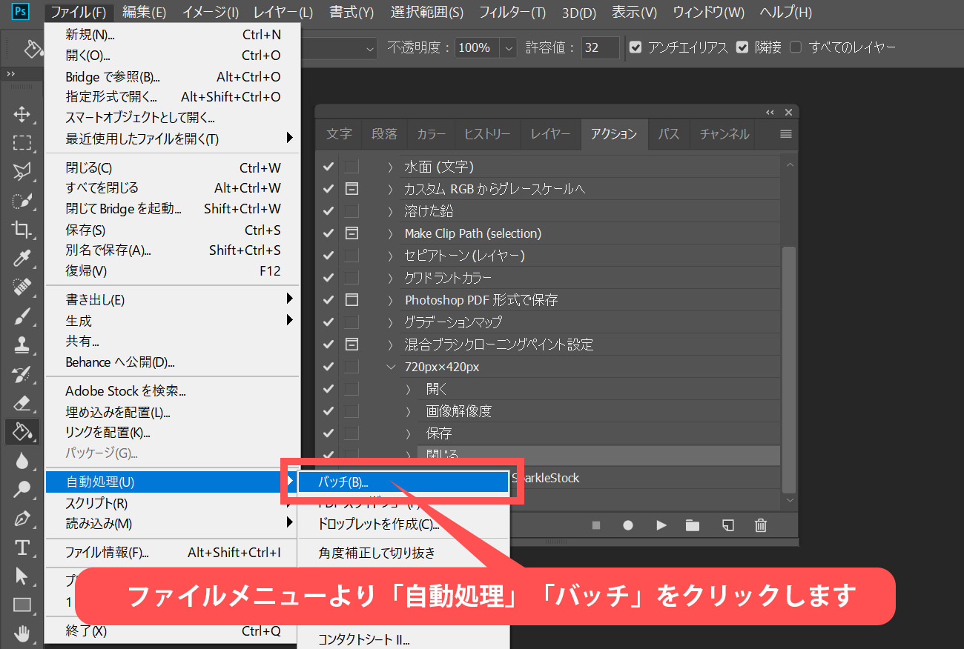Select the Paint Bucket tool in toolbar

22,431
